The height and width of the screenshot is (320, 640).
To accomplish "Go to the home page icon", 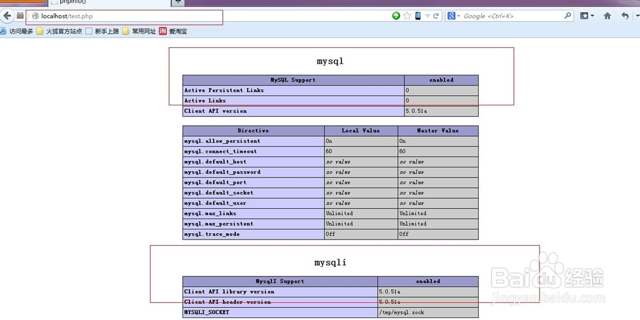I will tap(607, 16).
